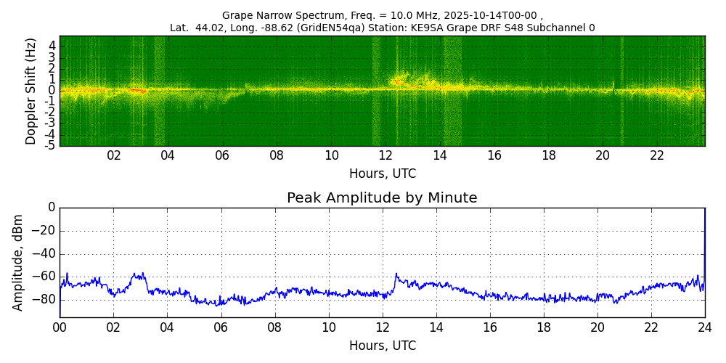
Task: Click the 'Peak Amplitude by Minute' title
Action: click(382, 198)
